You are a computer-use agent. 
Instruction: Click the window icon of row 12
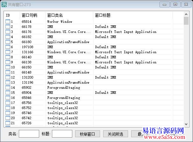[8, 77]
